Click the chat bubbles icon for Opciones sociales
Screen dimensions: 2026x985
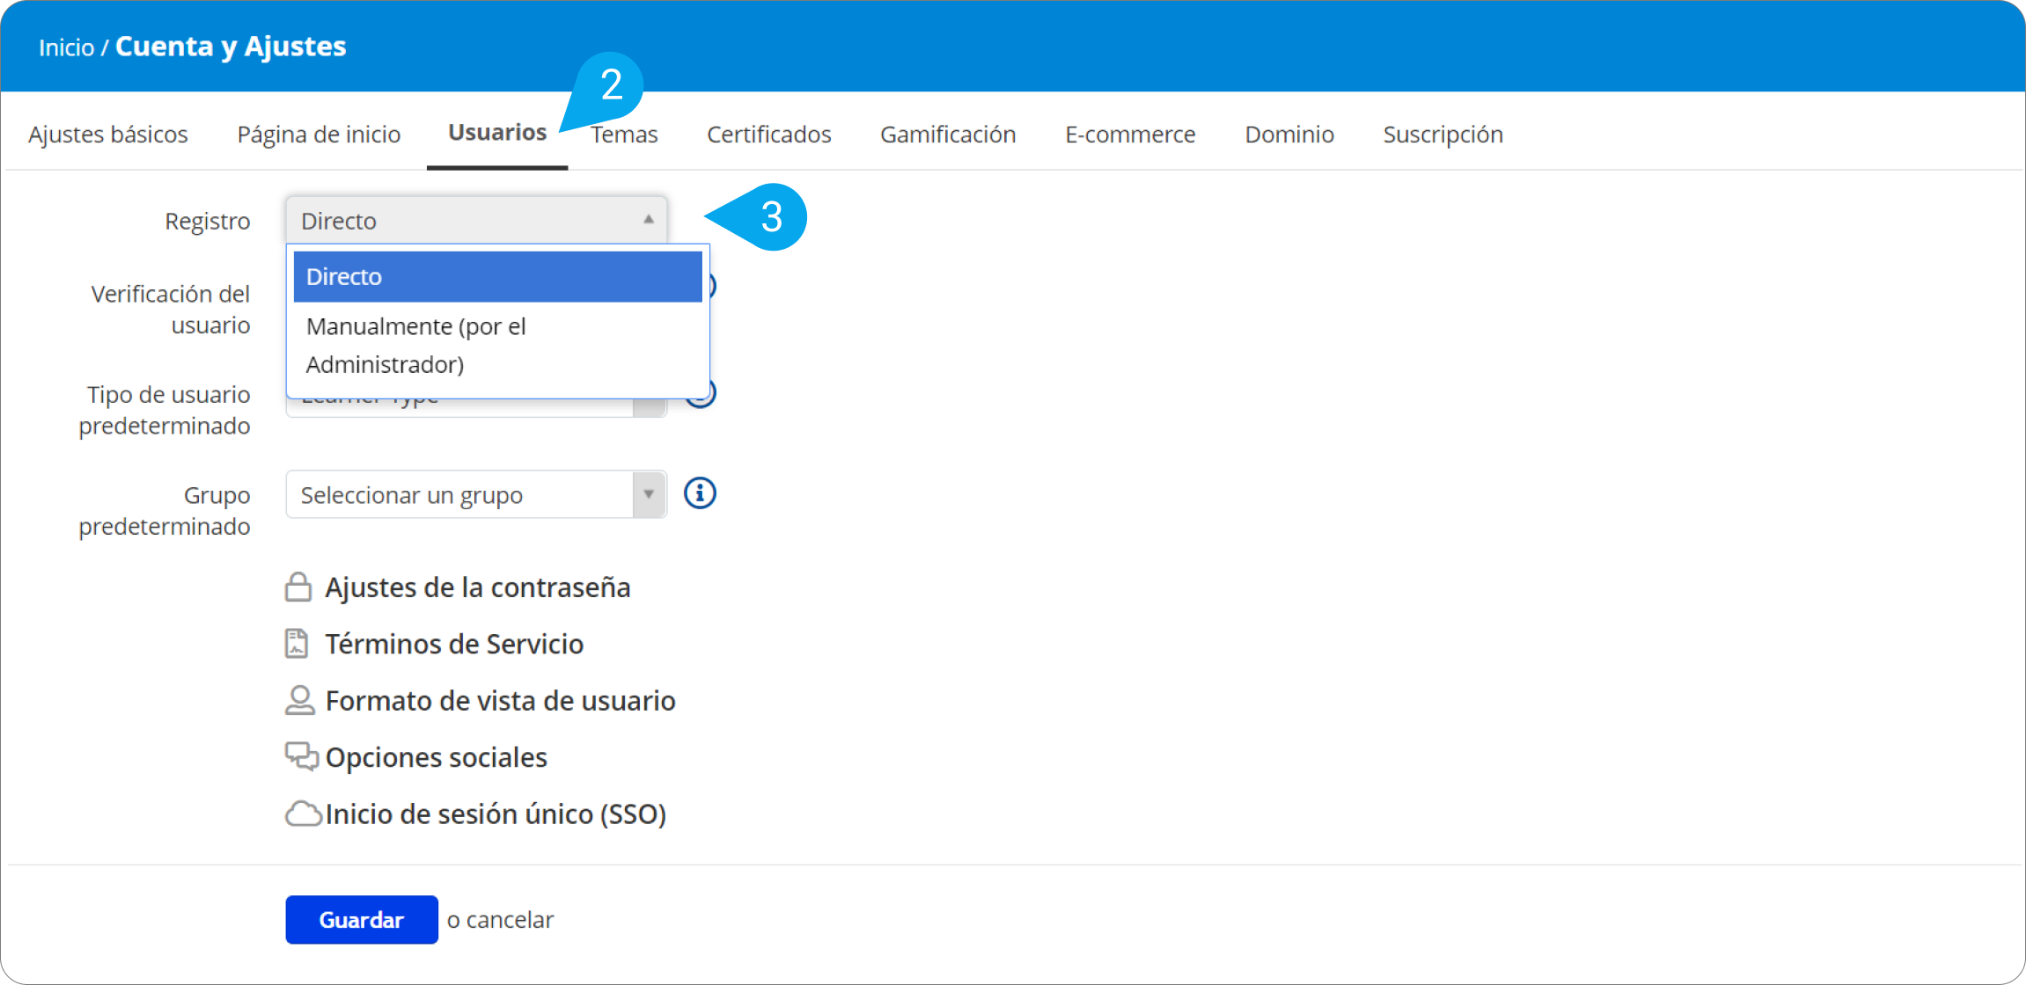coord(301,756)
